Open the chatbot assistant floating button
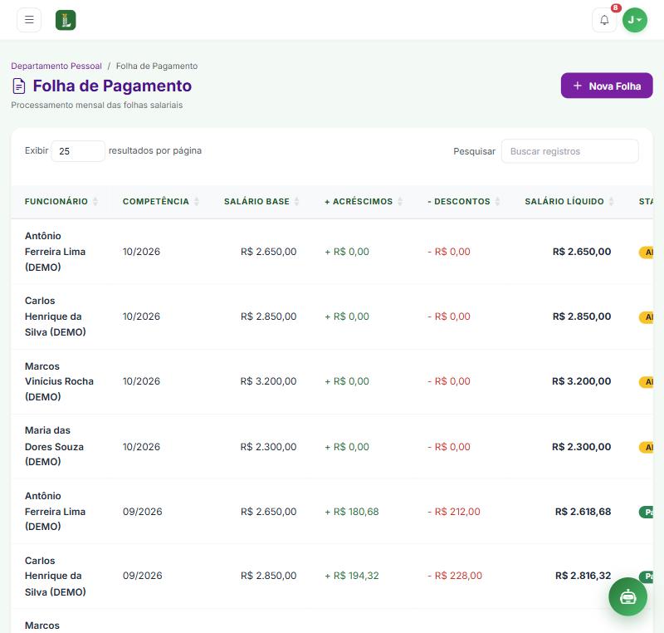 point(627,596)
